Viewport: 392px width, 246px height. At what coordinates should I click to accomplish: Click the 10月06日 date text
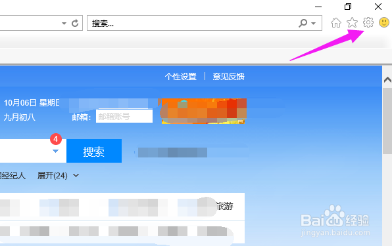[x=20, y=103]
